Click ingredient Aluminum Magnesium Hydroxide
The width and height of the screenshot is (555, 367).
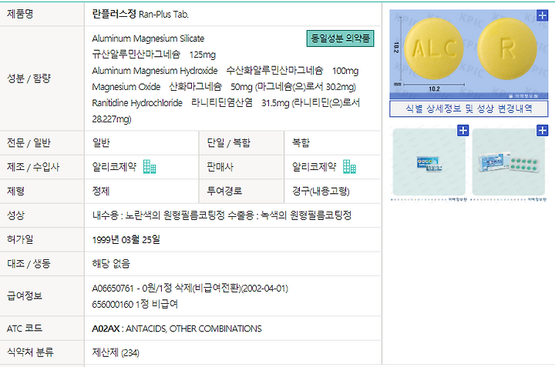(155, 71)
